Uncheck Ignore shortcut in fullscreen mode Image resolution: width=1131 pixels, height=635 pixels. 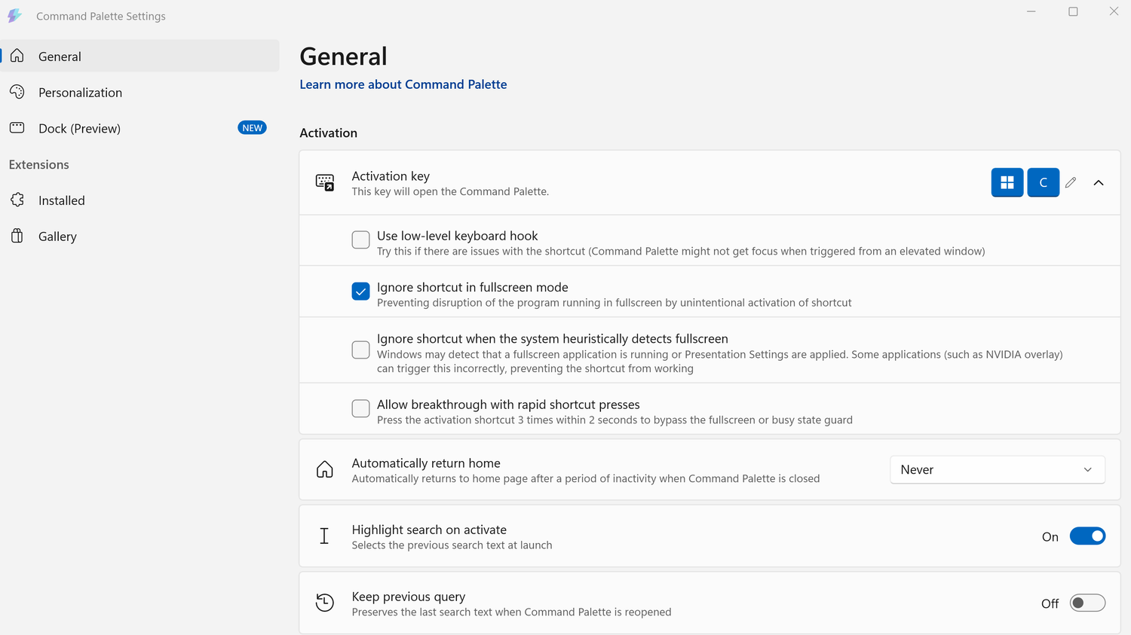click(361, 291)
